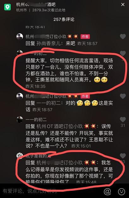This screenshot has width=129, height=198.
Task: Tap the green location pin icon
Action: [8, 7]
